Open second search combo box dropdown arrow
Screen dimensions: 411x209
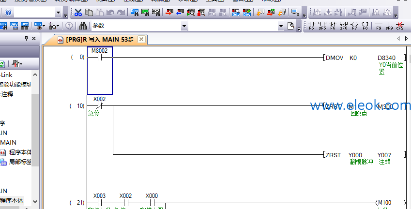coord(281,26)
